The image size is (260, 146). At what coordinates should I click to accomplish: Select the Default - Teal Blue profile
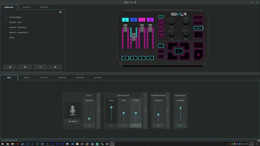pyautogui.click(x=17, y=28)
